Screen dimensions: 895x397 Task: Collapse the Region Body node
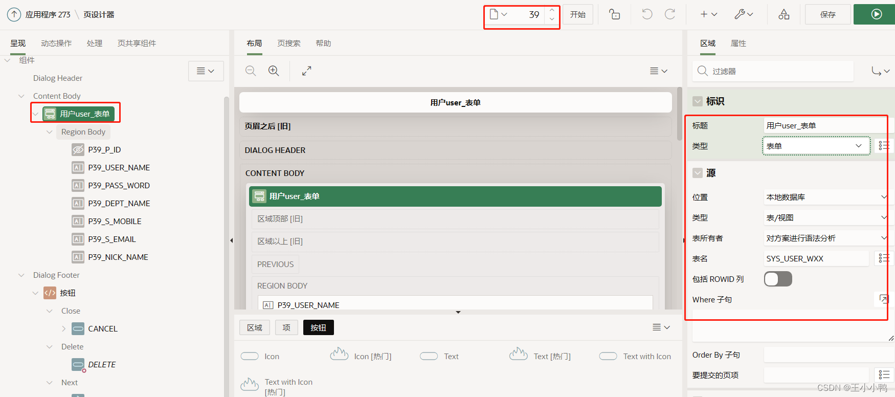click(x=50, y=132)
